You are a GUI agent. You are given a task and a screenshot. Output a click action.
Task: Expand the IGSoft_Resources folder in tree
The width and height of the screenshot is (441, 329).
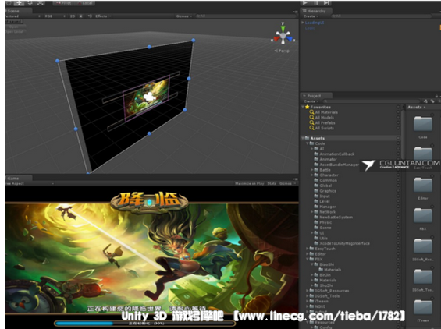(x=307, y=291)
